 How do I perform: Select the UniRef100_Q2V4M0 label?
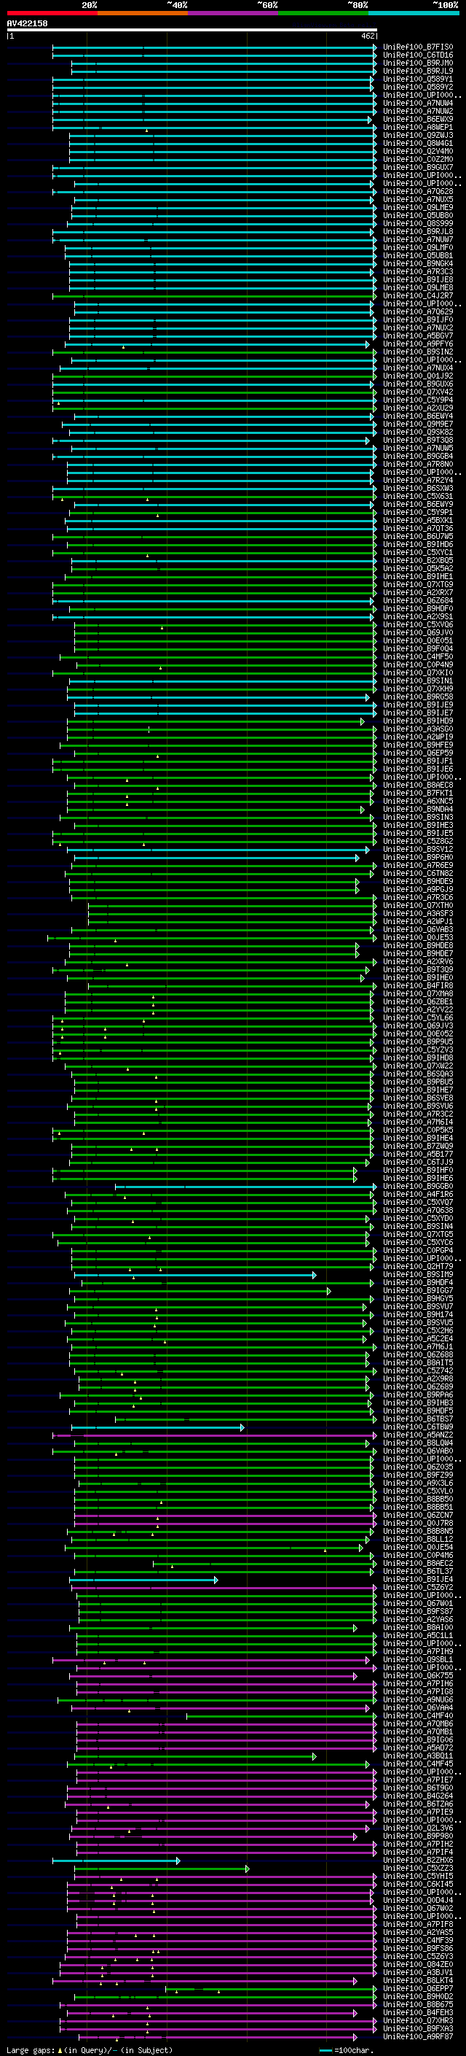pos(418,152)
